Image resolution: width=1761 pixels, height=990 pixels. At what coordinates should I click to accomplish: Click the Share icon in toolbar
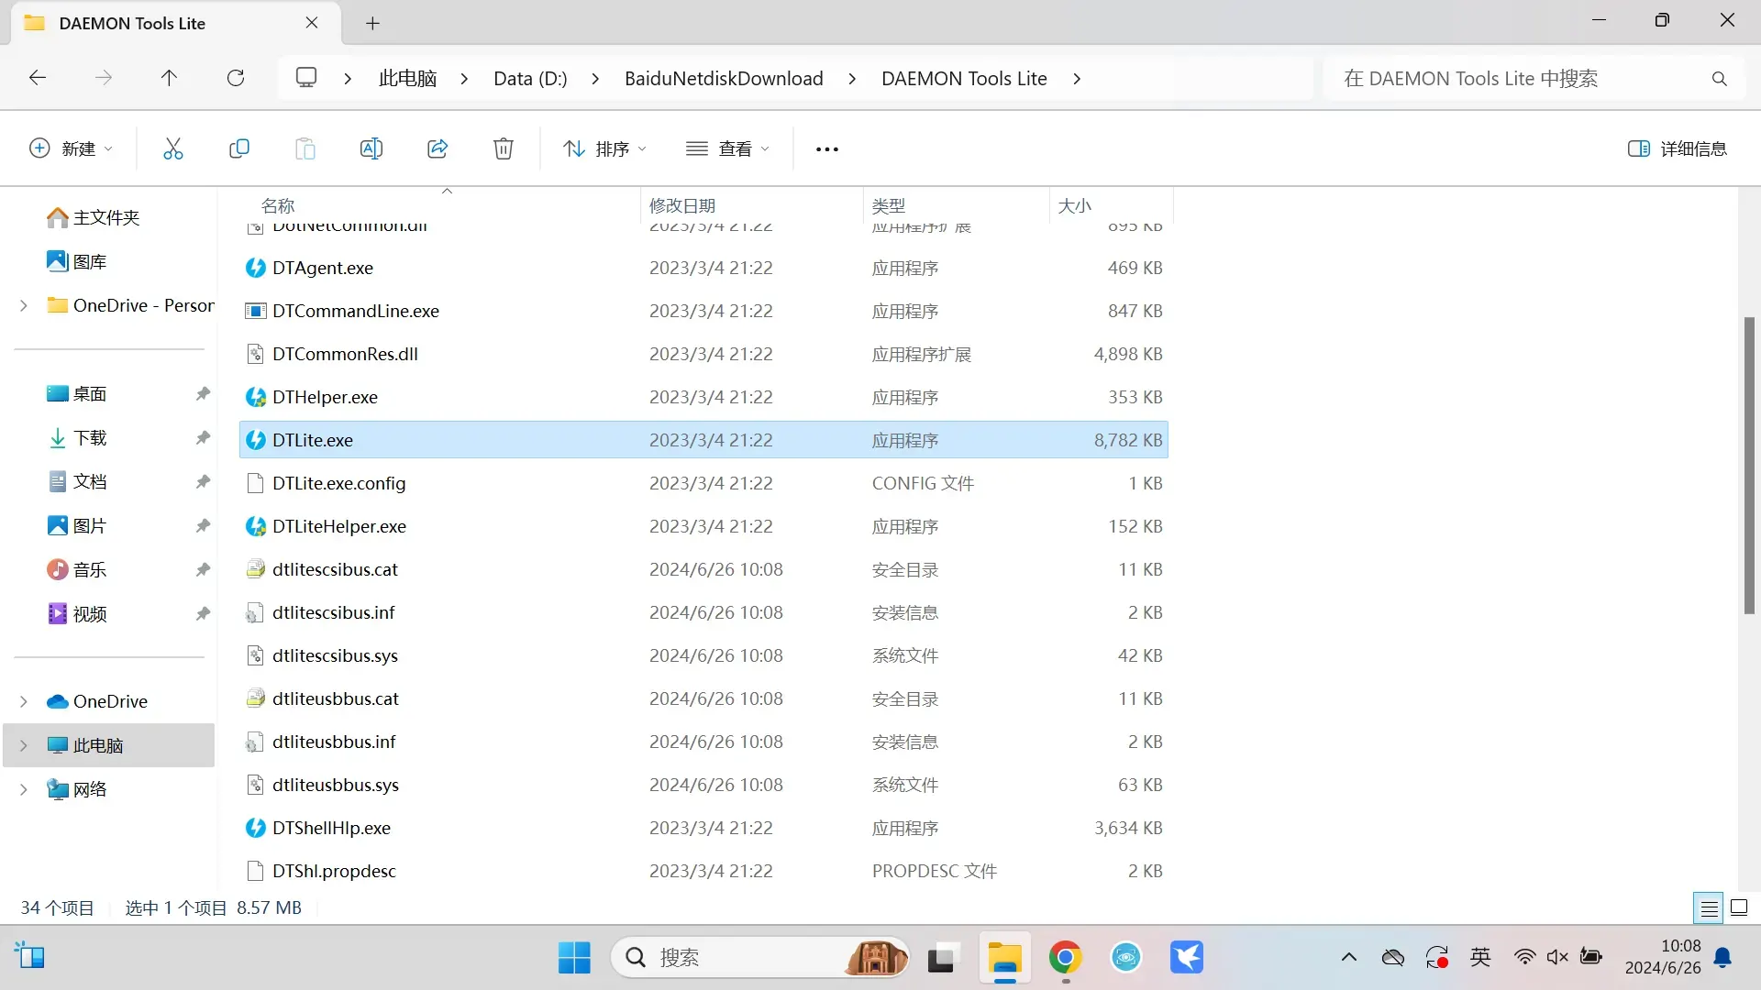(x=437, y=148)
